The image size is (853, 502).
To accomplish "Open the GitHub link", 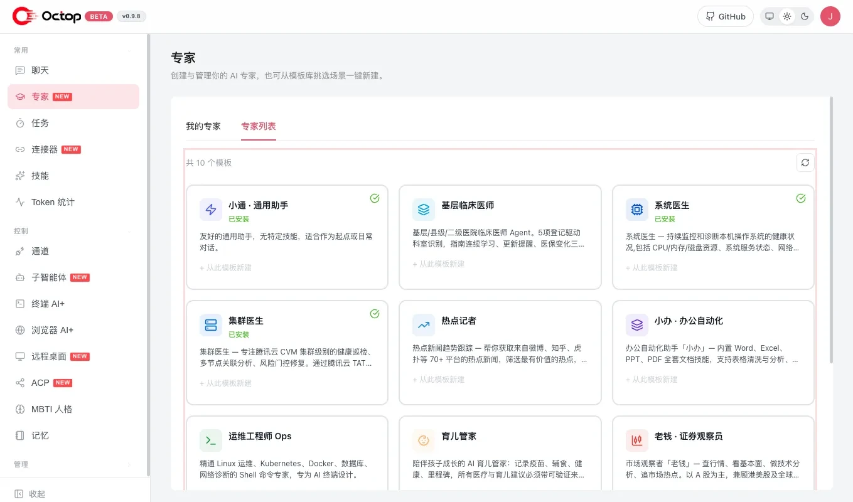I will 726,16.
